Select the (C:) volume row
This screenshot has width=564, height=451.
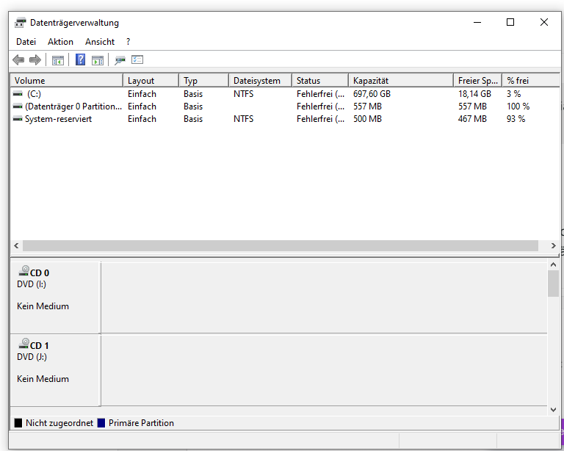[x=285, y=94]
